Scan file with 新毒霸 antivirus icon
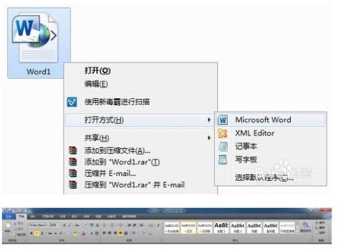The height and width of the screenshot is (252, 339). (72, 102)
